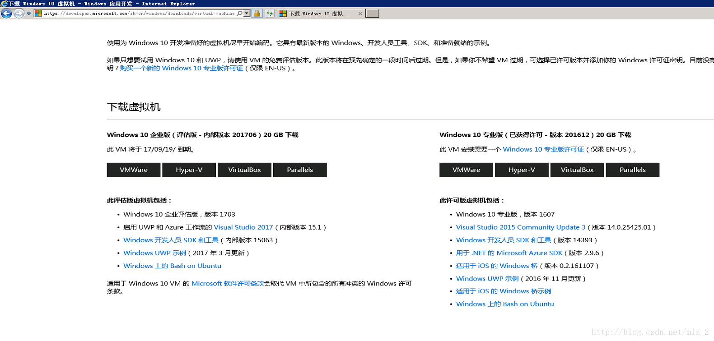The image size is (714, 341).
Task: Open 用于 .NET 的 Microsoft Azure SDK link
Action: (509, 253)
